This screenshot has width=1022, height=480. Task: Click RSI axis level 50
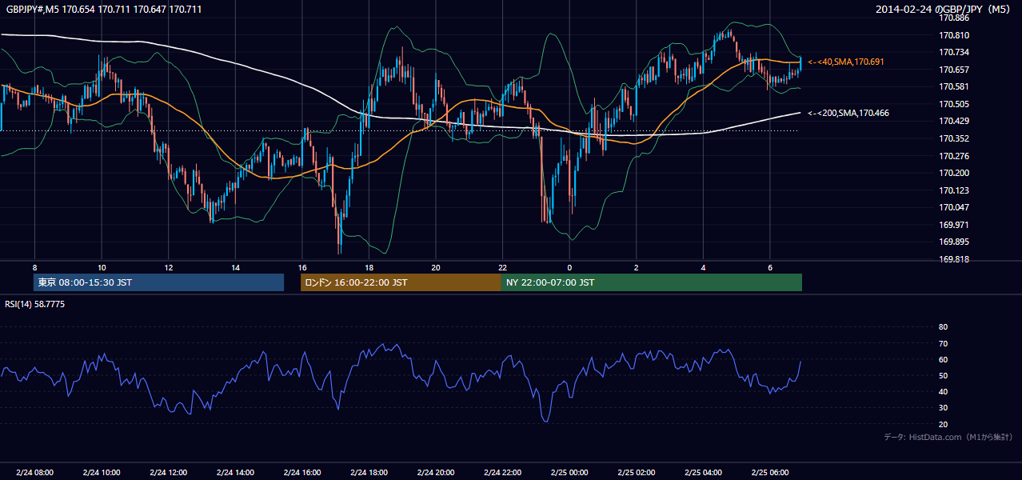943,376
